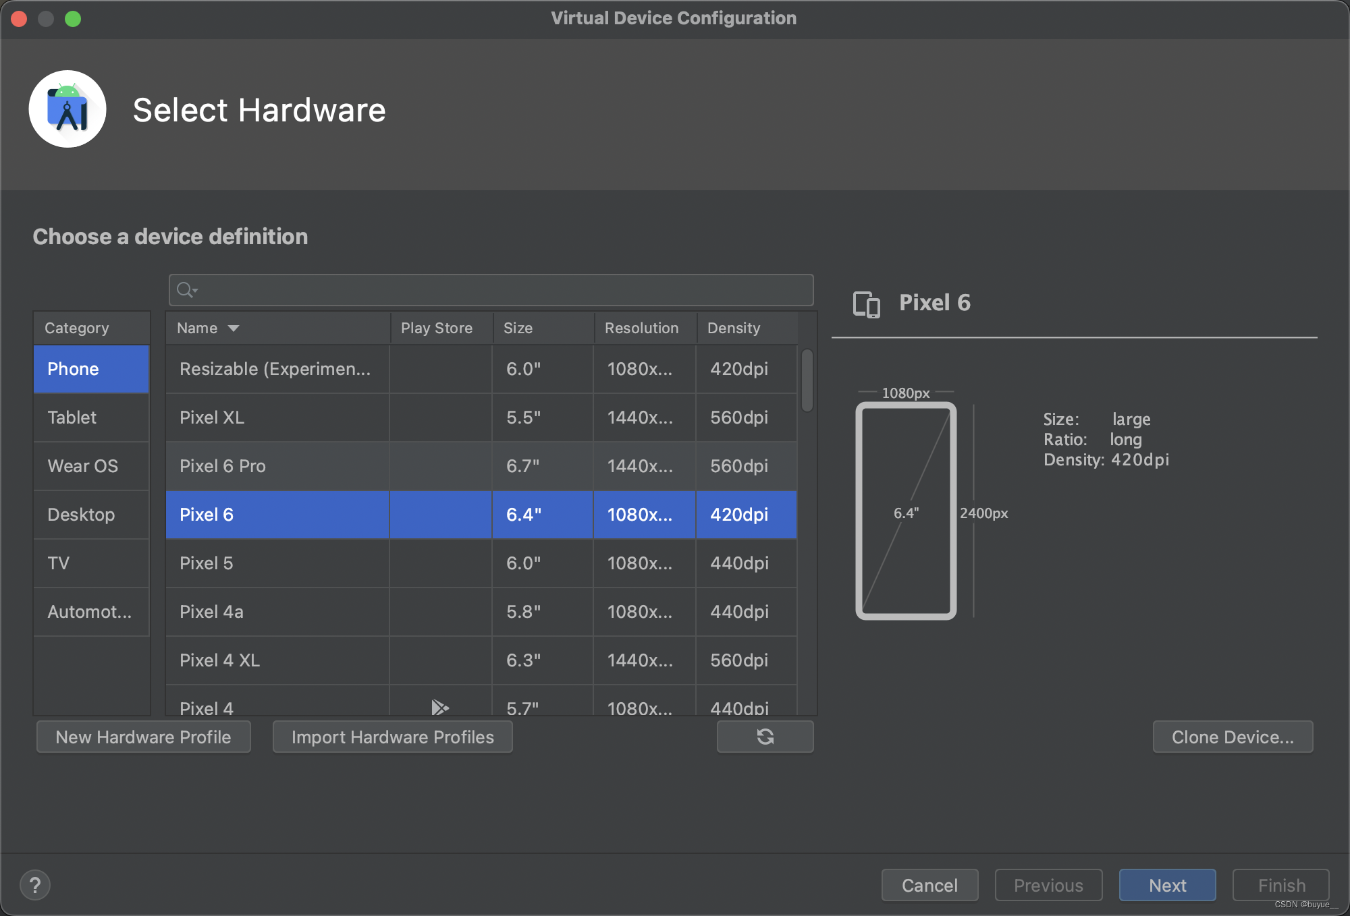Click the Play Store icon for Pixel 4
This screenshot has width=1350, height=916.
[439, 707]
